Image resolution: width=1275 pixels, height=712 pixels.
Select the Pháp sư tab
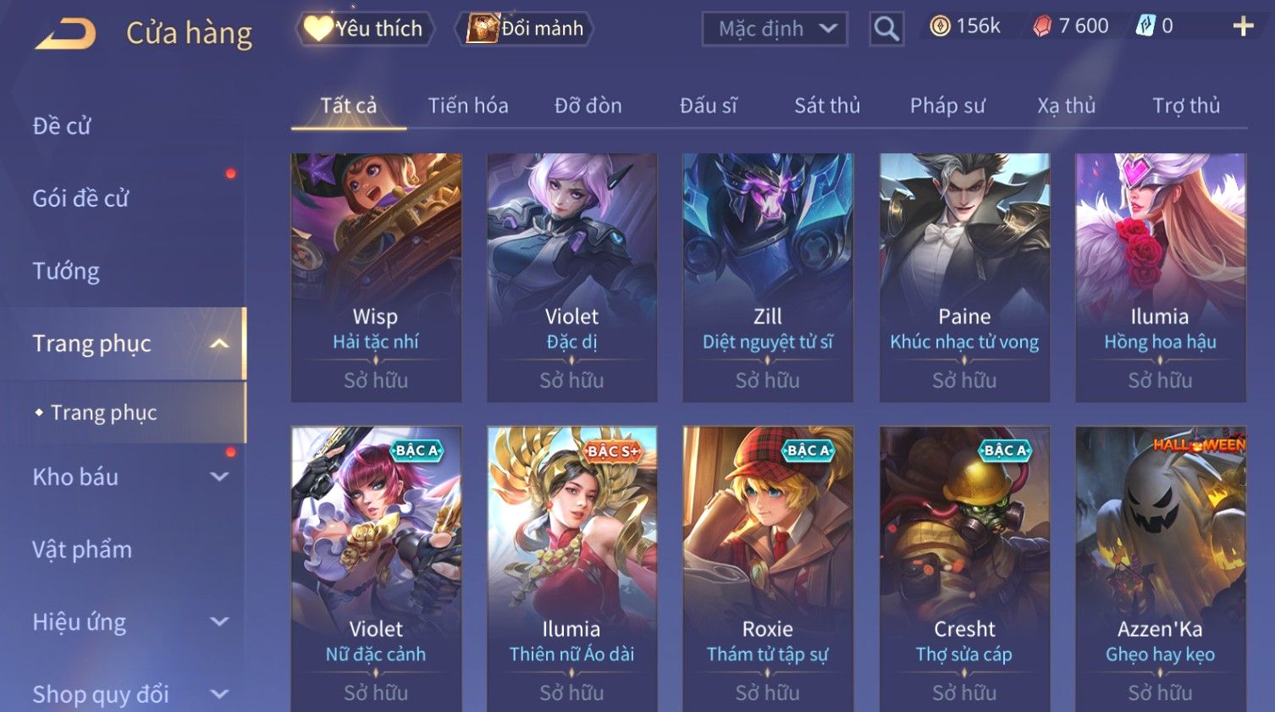point(947,106)
